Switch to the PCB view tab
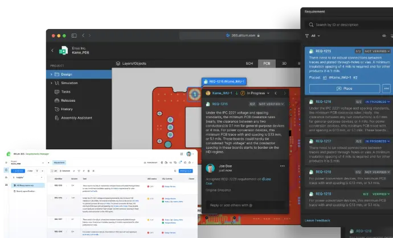This screenshot has height=238, width=393. pyautogui.click(x=267, y=64)
